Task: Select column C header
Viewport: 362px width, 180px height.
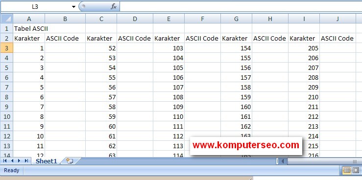Action: (101, 19)
